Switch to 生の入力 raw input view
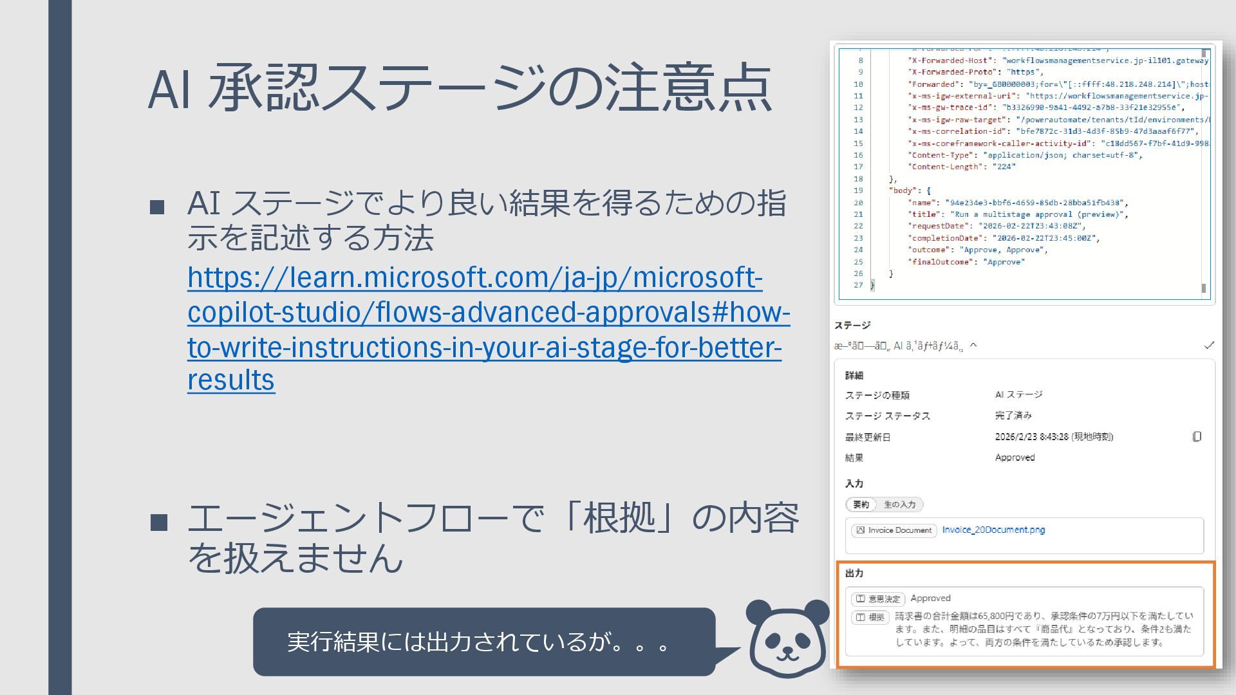Screen dimensions: 1236x695 [x=899, y=505]
